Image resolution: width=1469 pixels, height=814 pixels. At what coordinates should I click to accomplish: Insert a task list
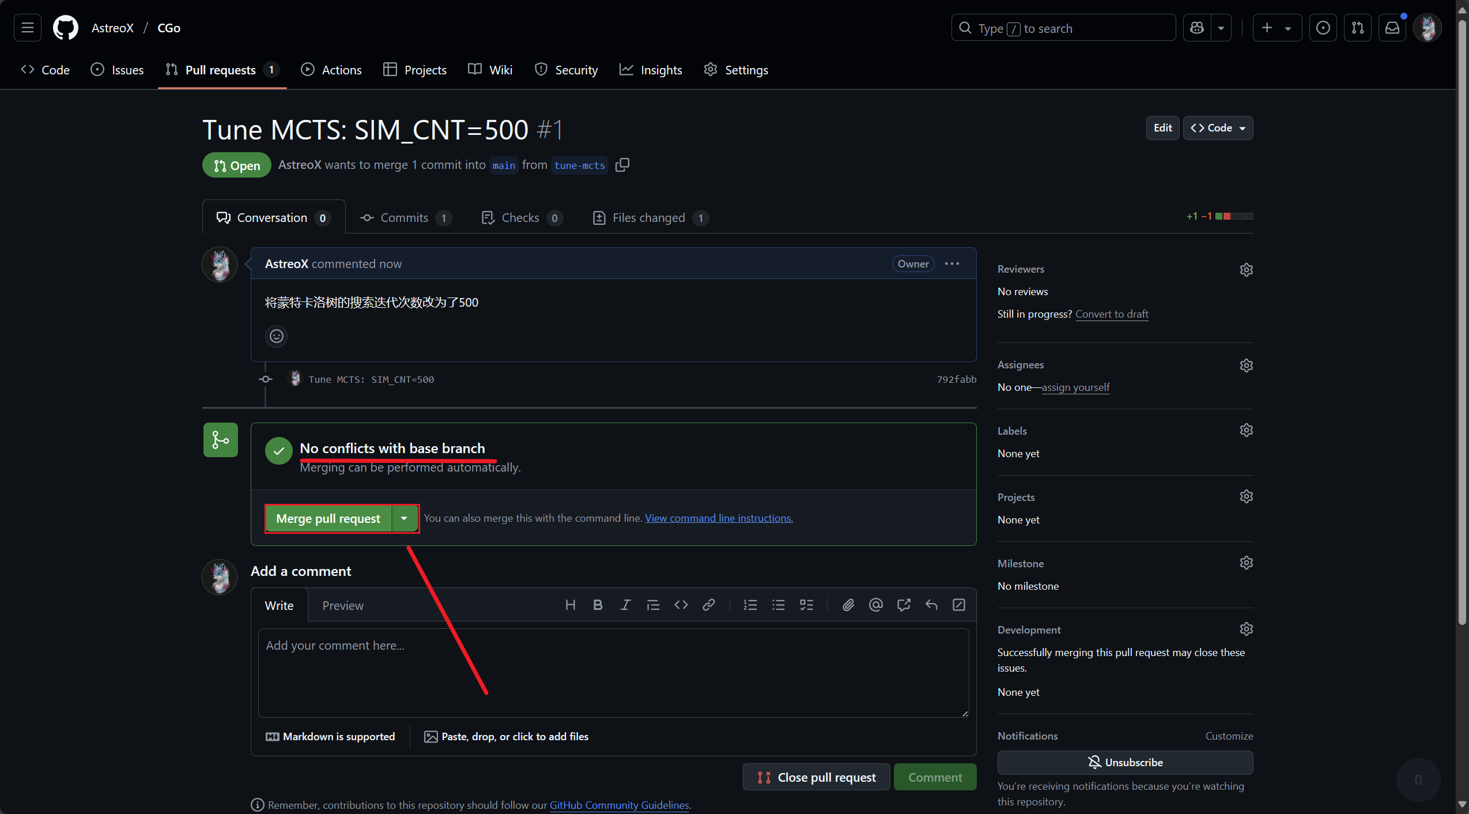(806, 605)
